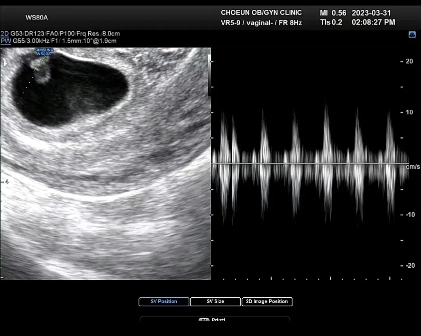Click the G53/DR123/FA0/P100 parameter line
The width and height of the screenshot is (421, 336).
(65, 34)
